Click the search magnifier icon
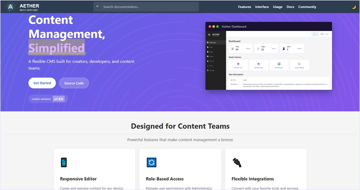The width and height of the screenshot is (360, 190). point(98,7)
